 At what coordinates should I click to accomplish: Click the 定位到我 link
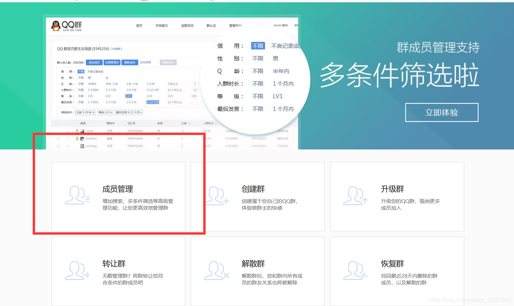tap(146, 62)
